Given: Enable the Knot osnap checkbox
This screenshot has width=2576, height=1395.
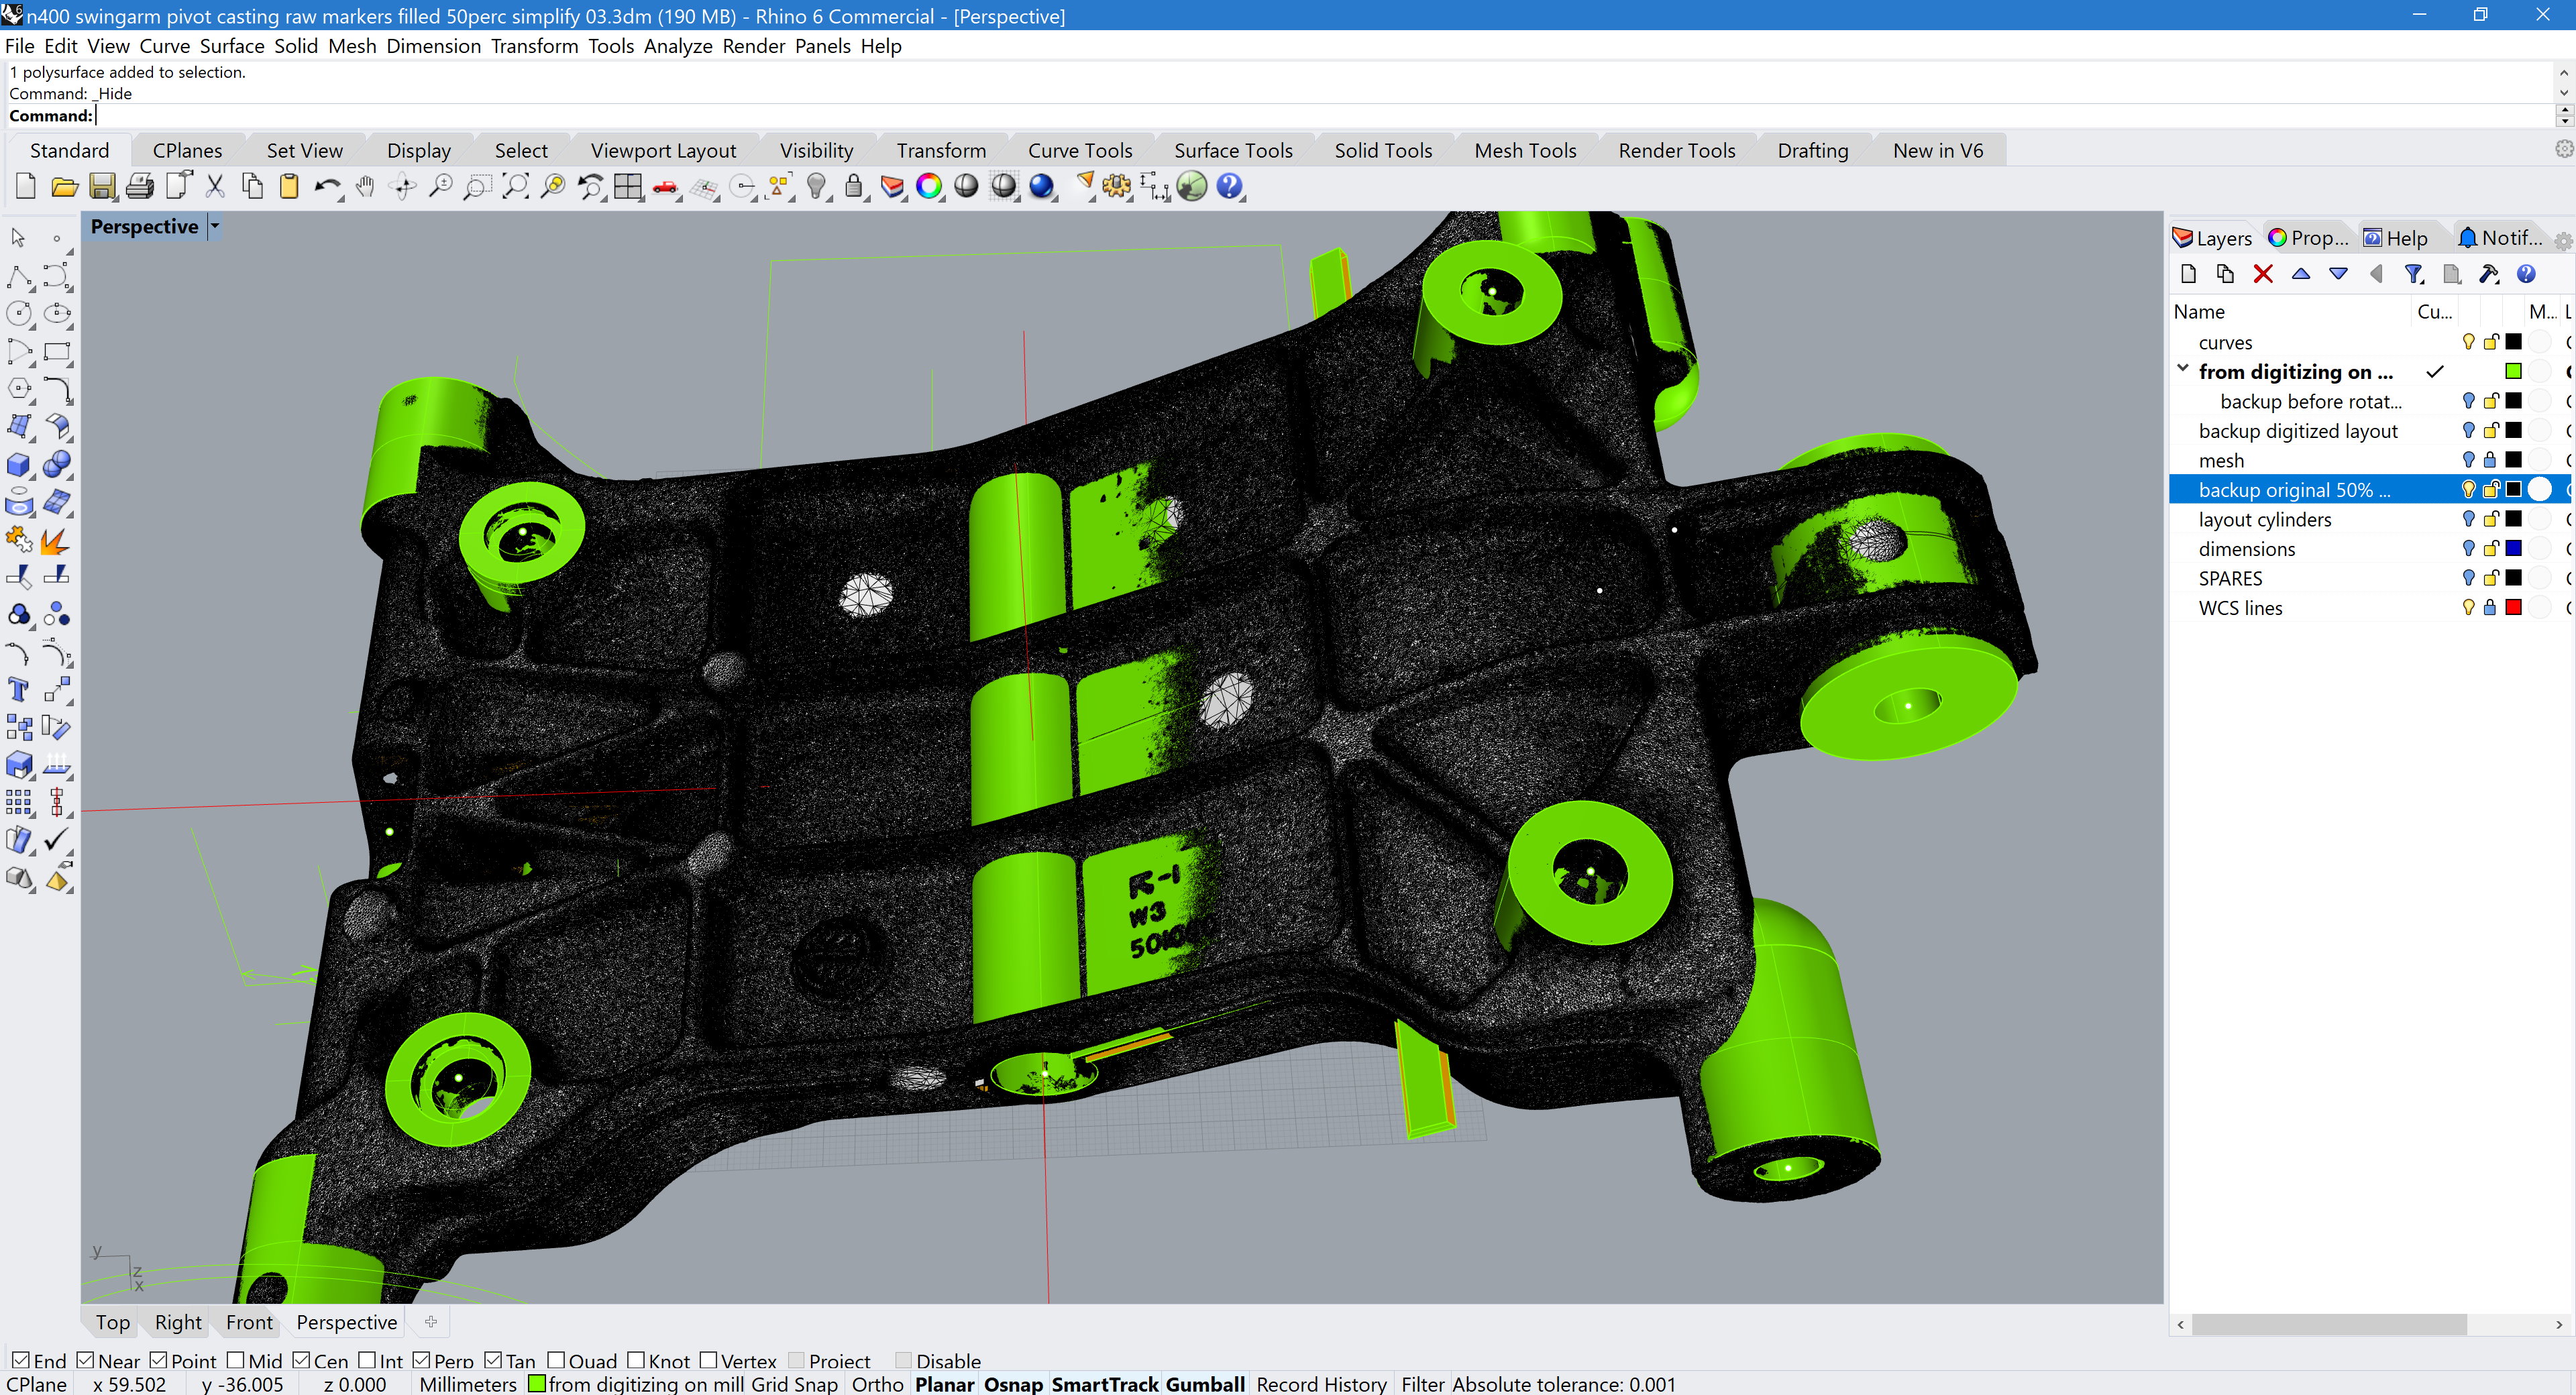Looking at the screenshot, I should (x=636, y=1360).
